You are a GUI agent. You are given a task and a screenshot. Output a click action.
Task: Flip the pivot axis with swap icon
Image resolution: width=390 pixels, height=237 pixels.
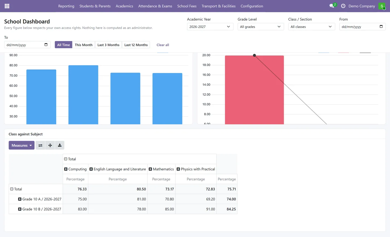point(40,145)
